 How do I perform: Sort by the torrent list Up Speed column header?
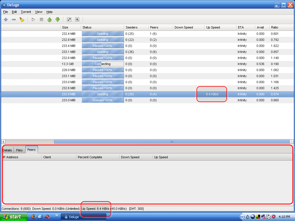[220, 27]
